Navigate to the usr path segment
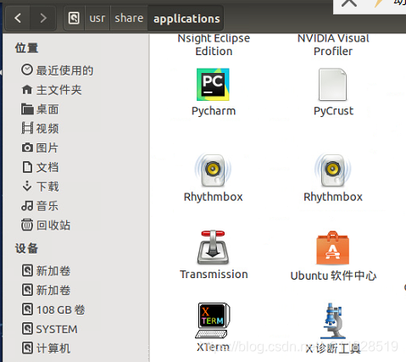 (x=97, y=19)
